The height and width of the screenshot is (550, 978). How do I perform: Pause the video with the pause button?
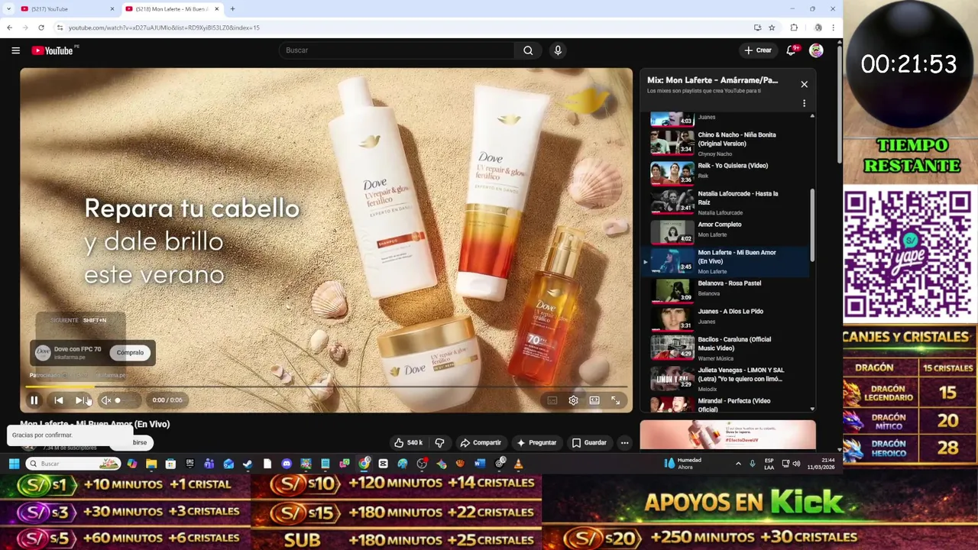(34, 400)
